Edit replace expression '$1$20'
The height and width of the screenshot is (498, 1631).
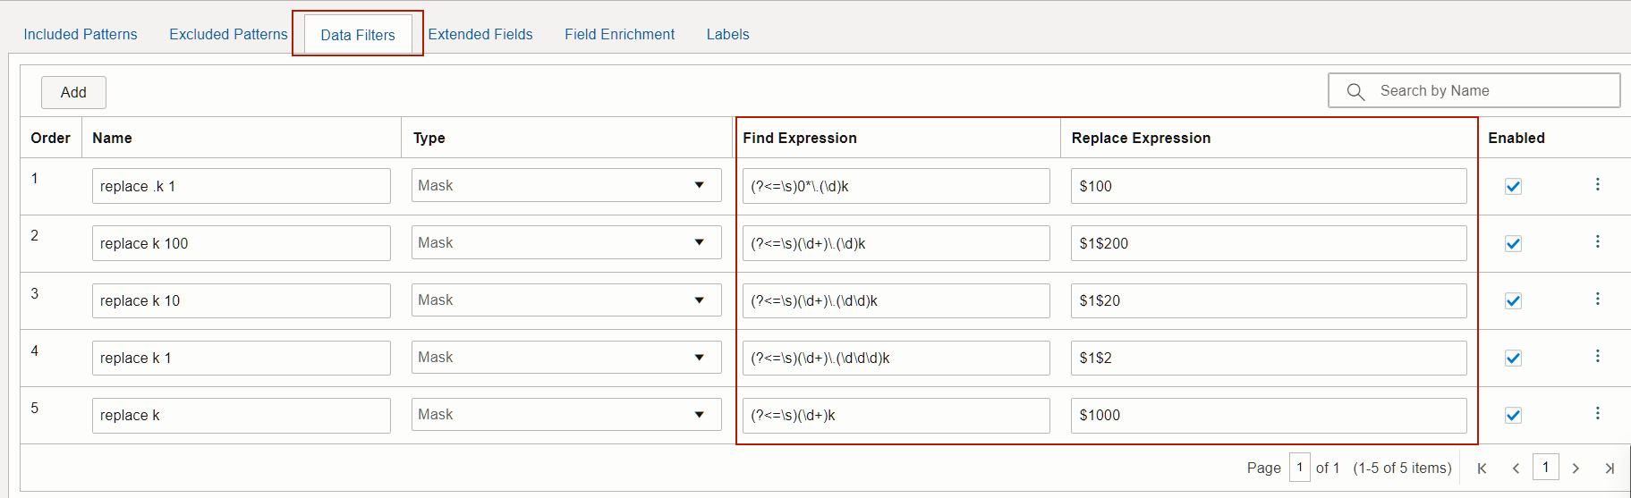1269,300
